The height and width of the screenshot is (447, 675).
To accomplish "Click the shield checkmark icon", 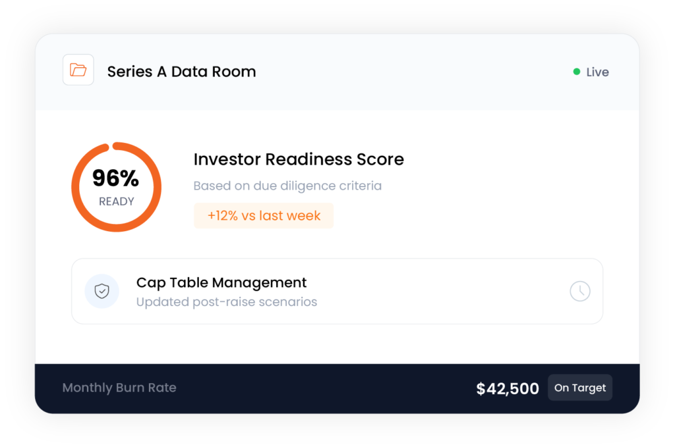I will [x=102, y=291].
